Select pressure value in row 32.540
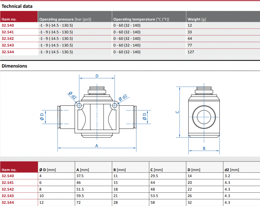This screenshot has height=206, width=260. [x=56, y=25]
